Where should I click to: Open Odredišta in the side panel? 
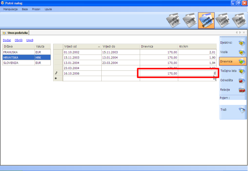232,80
